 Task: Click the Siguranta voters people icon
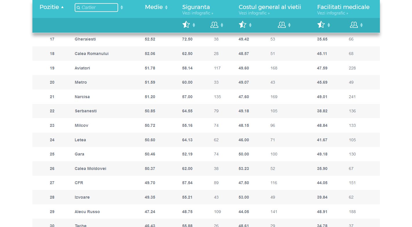214,25
